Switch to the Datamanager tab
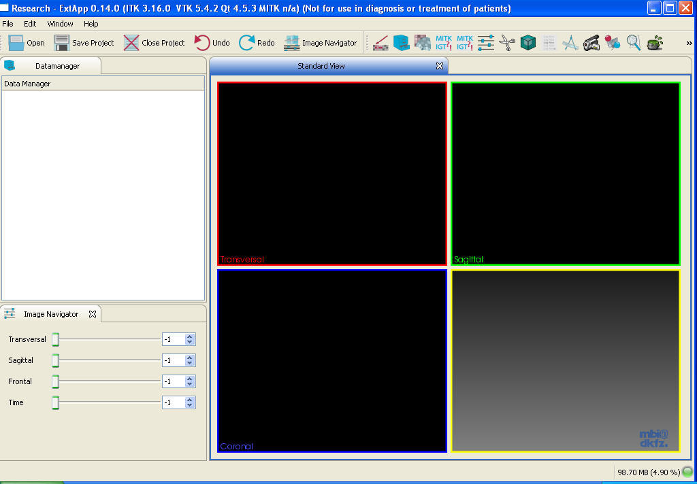The width and height of the screenshot is (697, 484). tap(57, 66)
